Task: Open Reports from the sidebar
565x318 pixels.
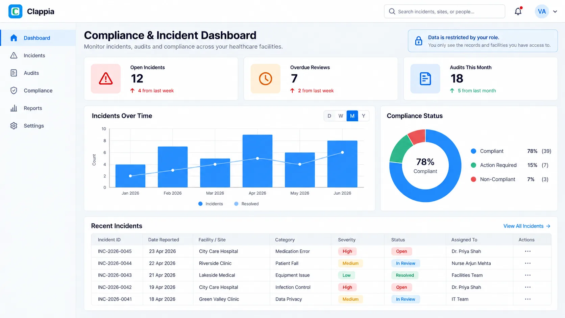Action: pyautogui.click(x=38, y=108)
